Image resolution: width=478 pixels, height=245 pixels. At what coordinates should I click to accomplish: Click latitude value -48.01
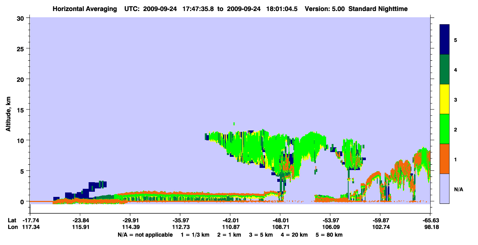[x=280, y=220]
